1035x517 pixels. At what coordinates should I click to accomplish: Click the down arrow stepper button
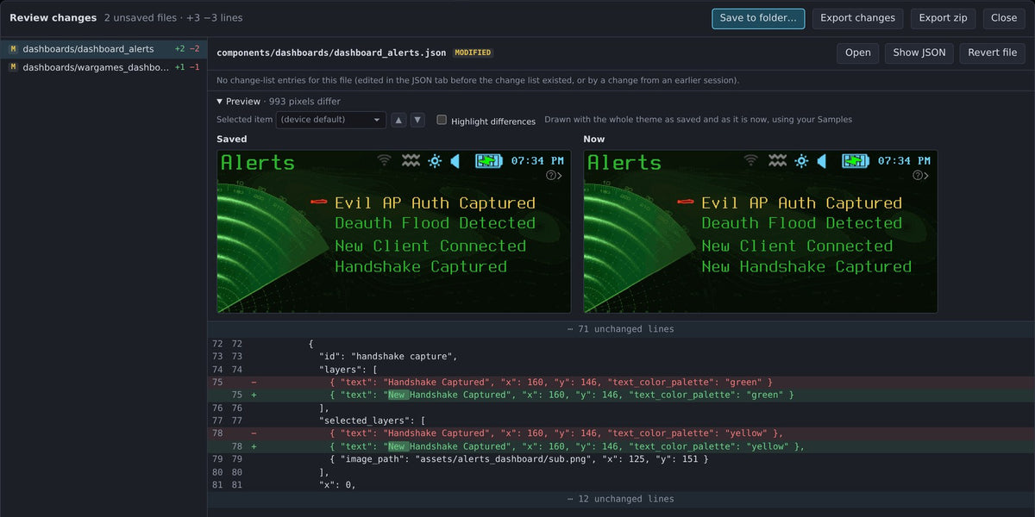click(x=417, y=120)
